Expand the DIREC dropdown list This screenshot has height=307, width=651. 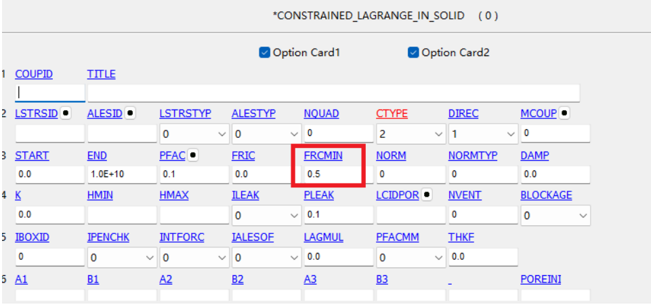483,135
